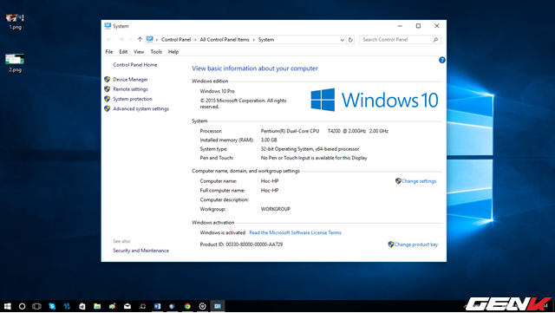Launch Word from the taskbar
This screenshot has width=555, height=313.
coord(157,306)
